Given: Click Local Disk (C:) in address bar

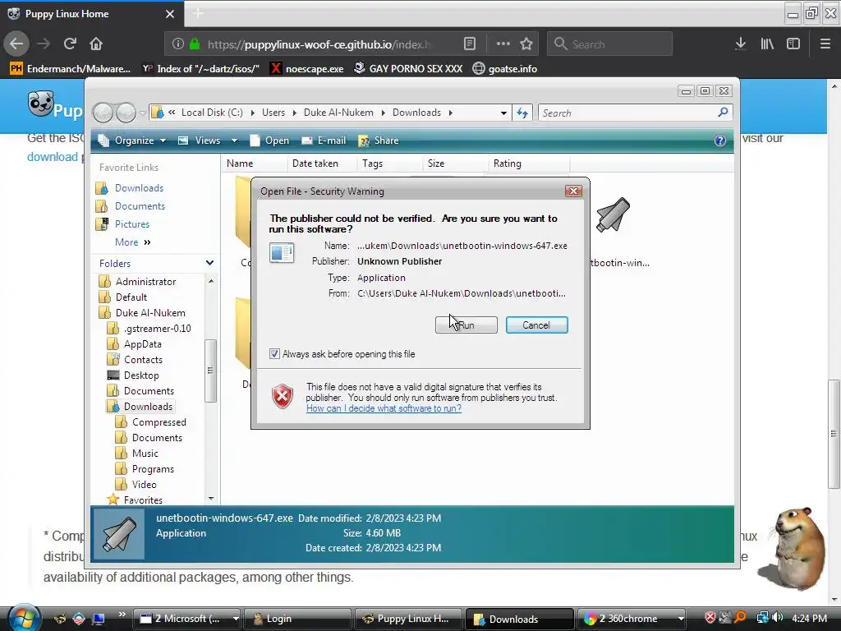Looking at the screenshot, I should coord(212,113).
